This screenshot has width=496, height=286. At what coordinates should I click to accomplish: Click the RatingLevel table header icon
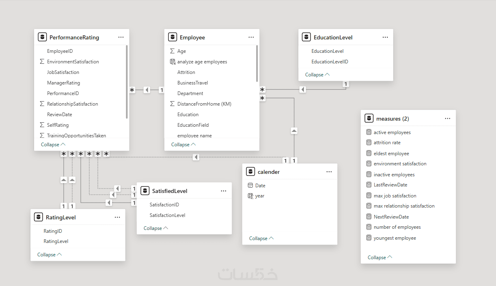tap(39, 217)
